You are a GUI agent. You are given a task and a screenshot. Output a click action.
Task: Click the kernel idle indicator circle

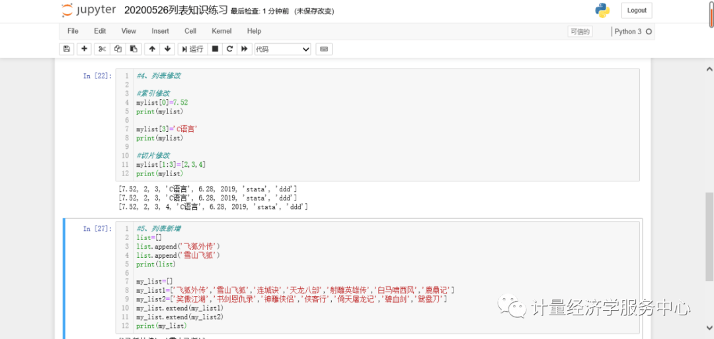coord(649,32)
